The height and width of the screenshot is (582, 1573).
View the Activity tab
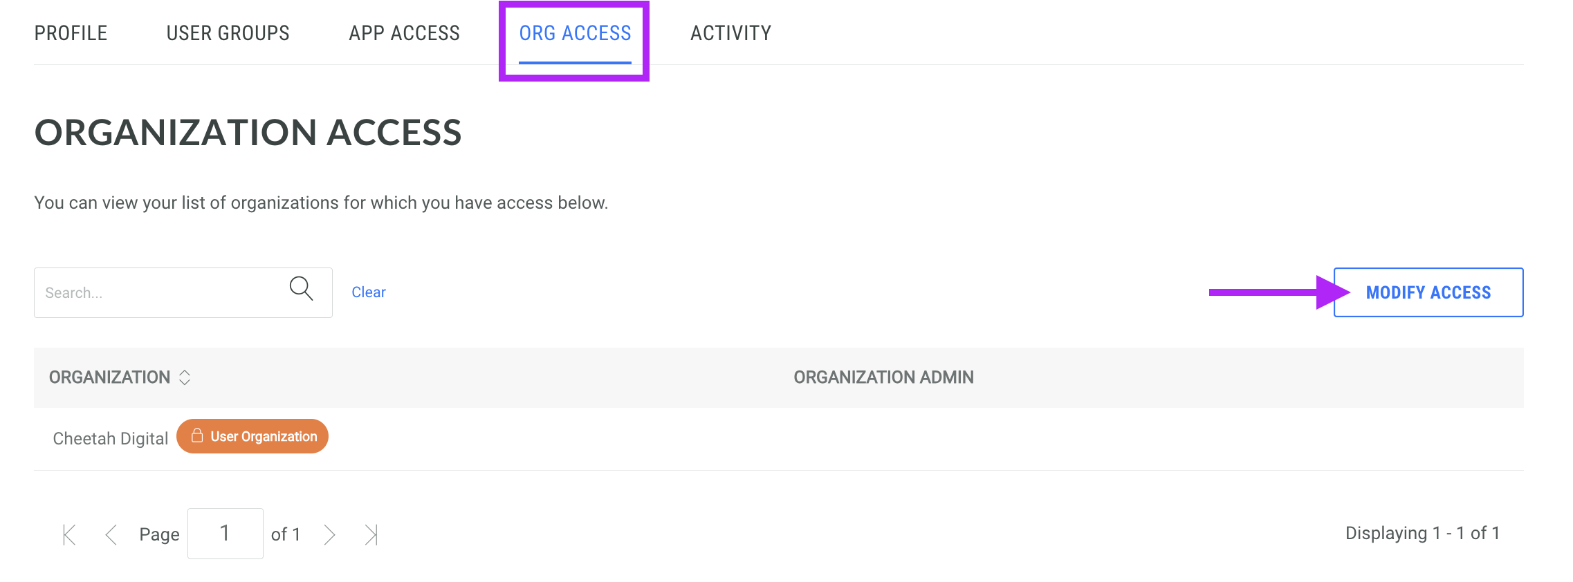pos(730,33)
